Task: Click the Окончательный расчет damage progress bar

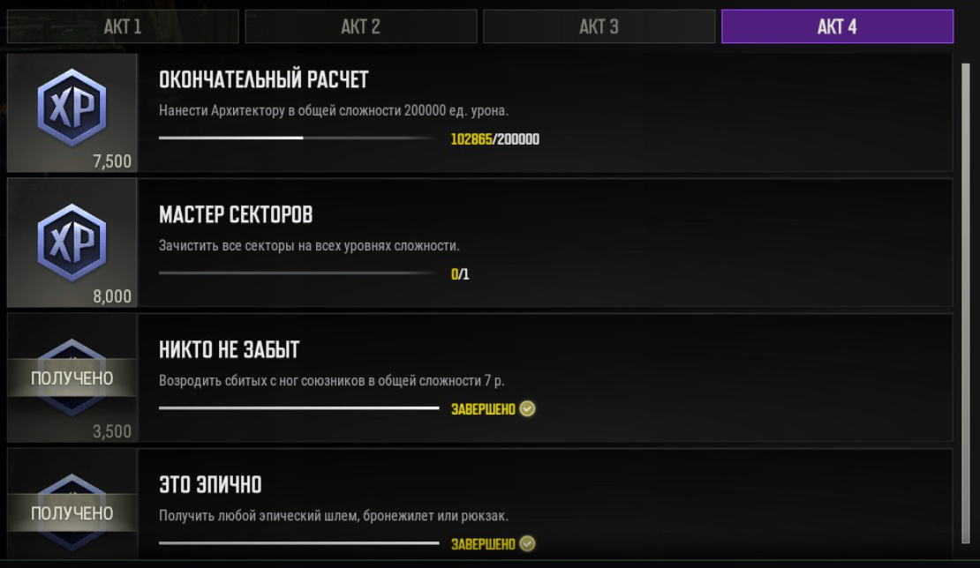Action: [x=297, y=138]
